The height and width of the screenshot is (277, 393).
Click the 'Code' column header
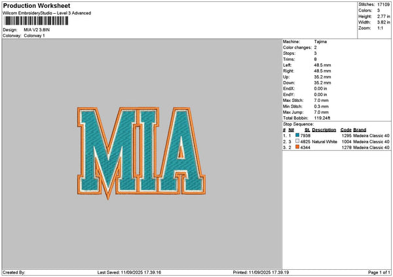tap(346, 130)
